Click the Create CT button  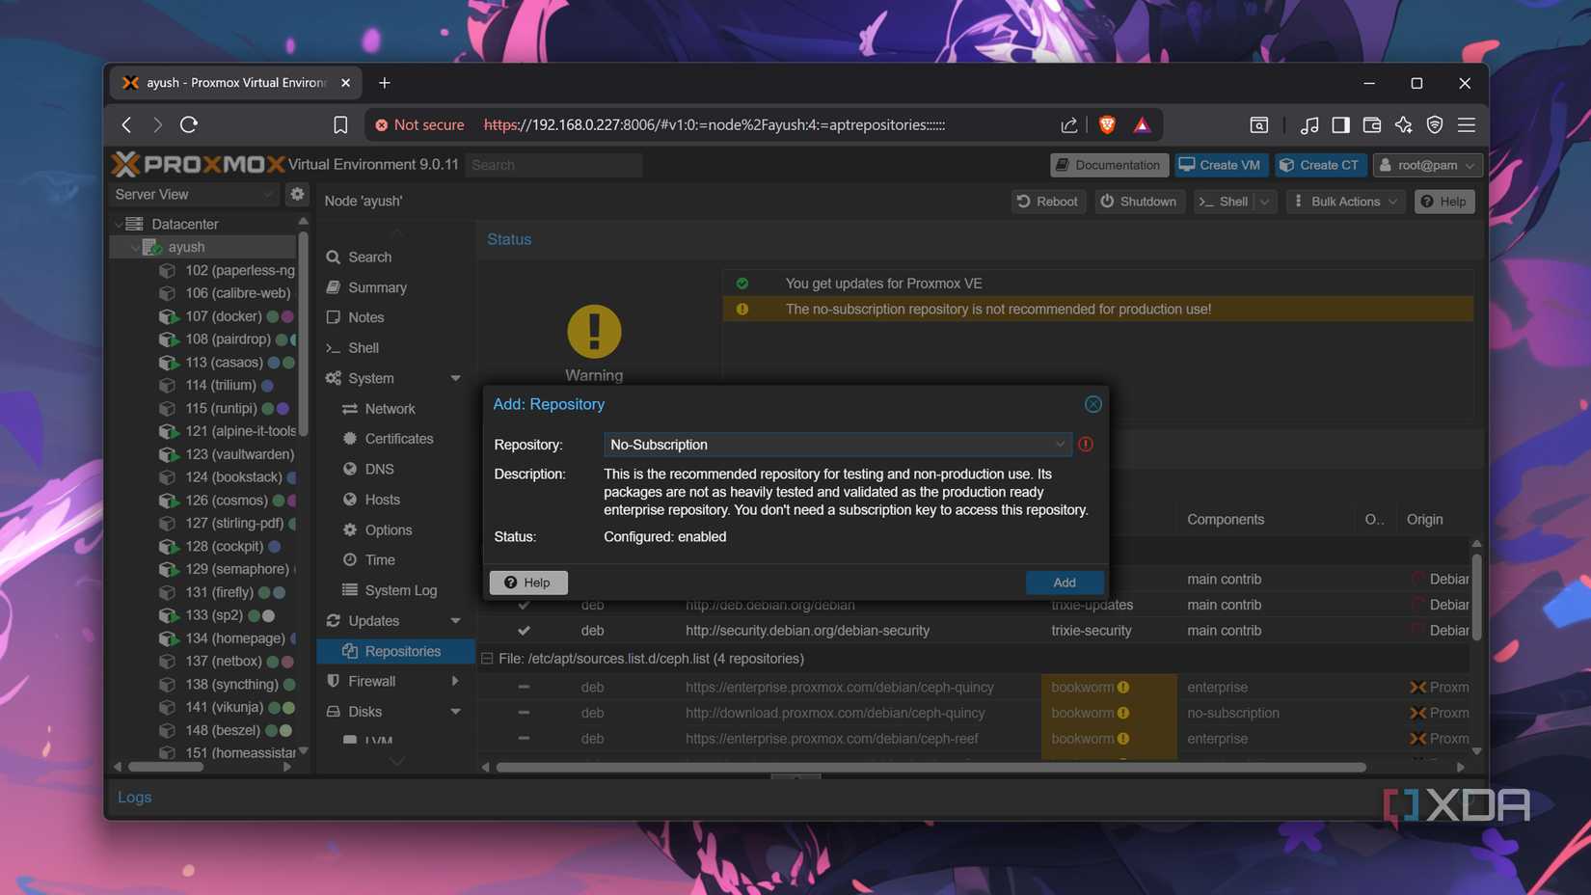pyautogui.click(x=1319, y=165)
